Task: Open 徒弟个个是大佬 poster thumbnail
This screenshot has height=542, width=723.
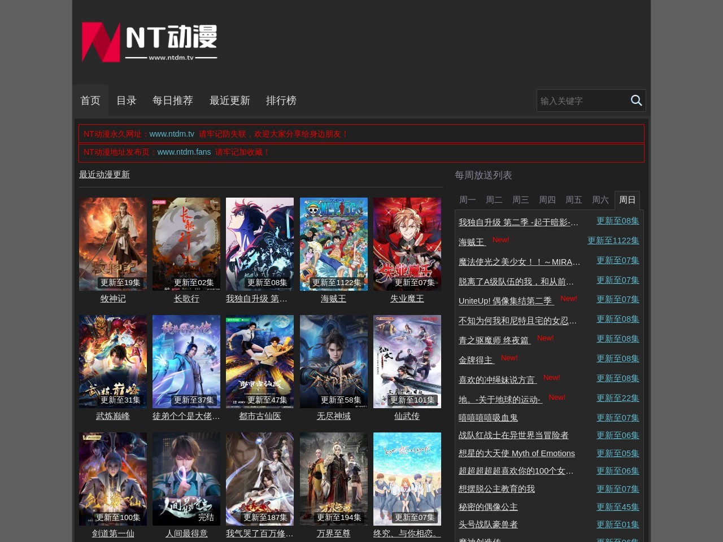Action: tap(186, 361)
